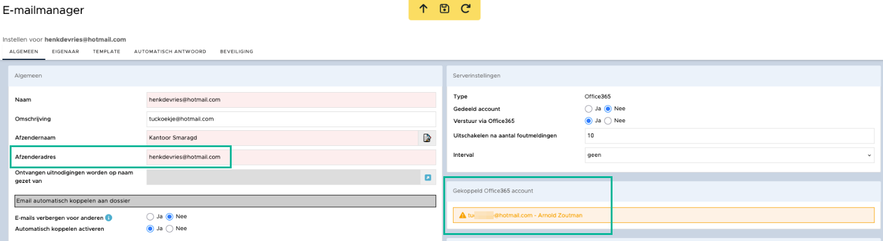The width and height of the screenshot is (883, 241).
Task: Go to the Automatisch antwoord tab
Action: tap(170, 51)
